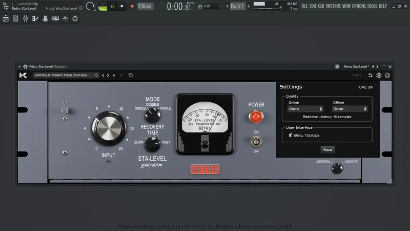Click the red RETRO badge

pyautogui.click(x=206, y=170)
